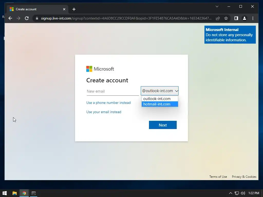The image size is (263, 197).
Task: Open the 1:22 PM taskbar clock
Action: tap(253, 193)
